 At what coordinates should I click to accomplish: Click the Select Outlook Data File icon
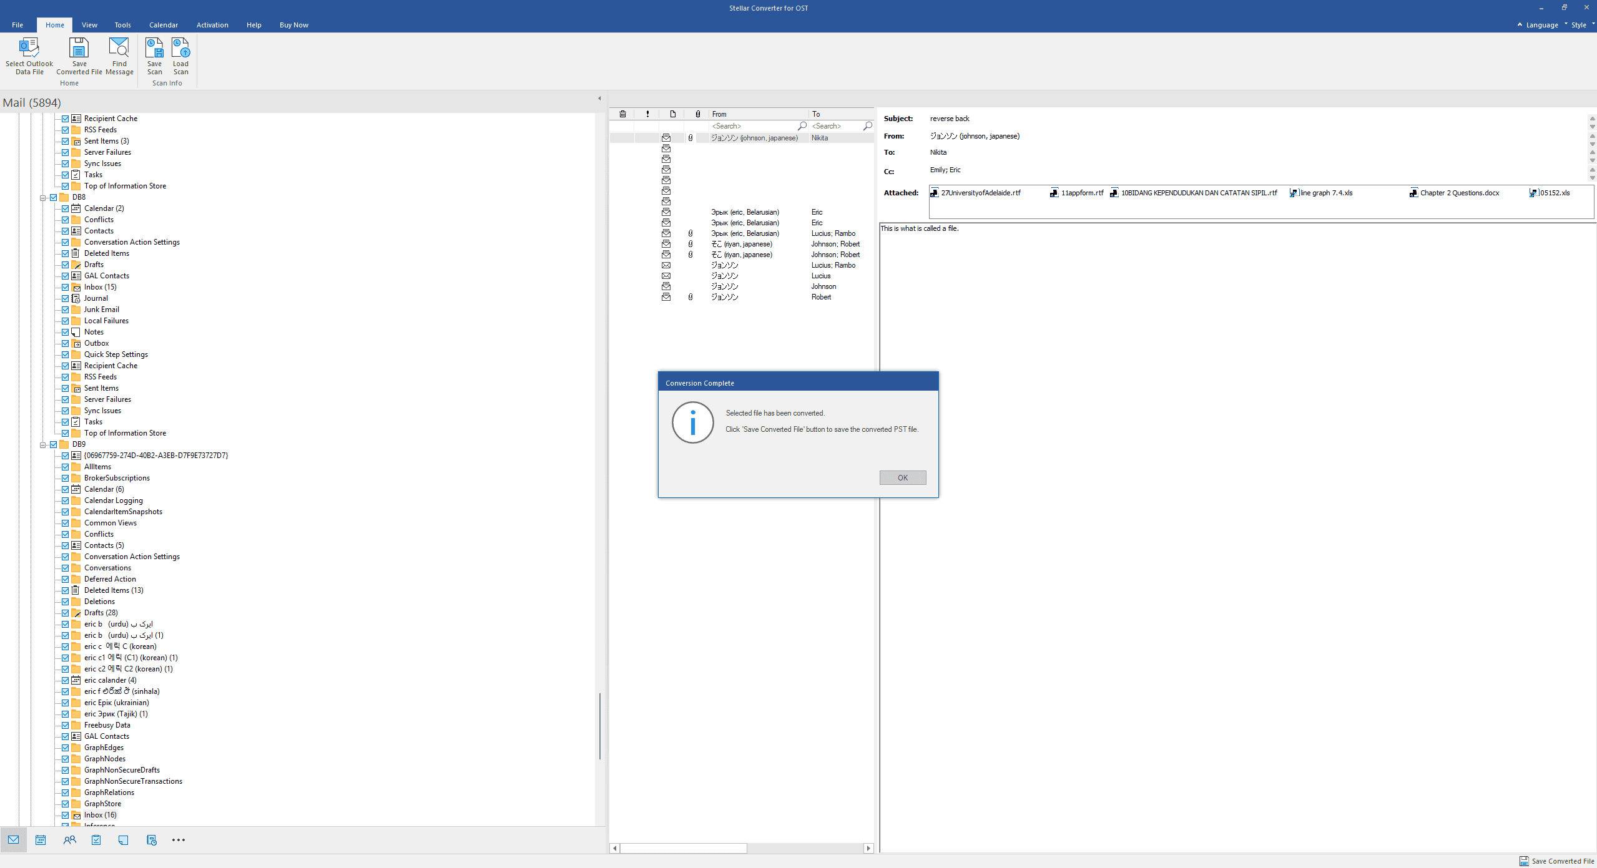29,56
